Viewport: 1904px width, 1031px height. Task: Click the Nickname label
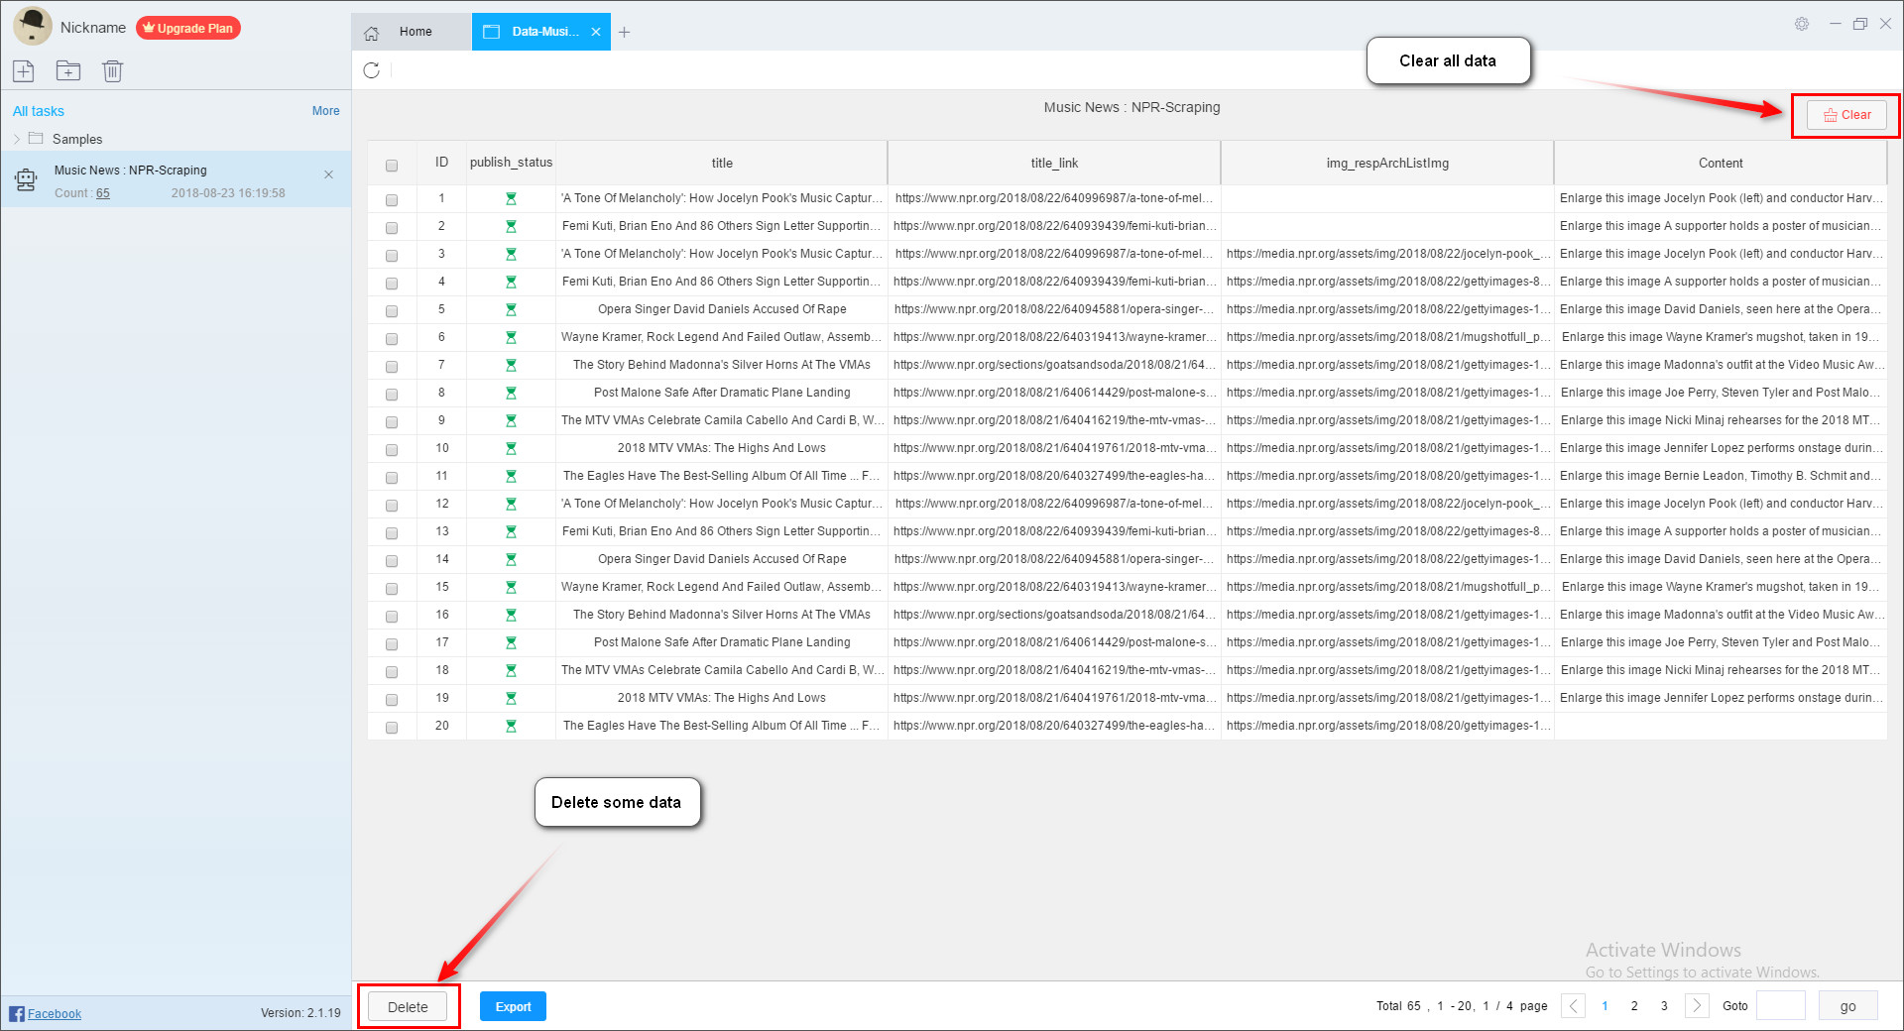[93, 28]
